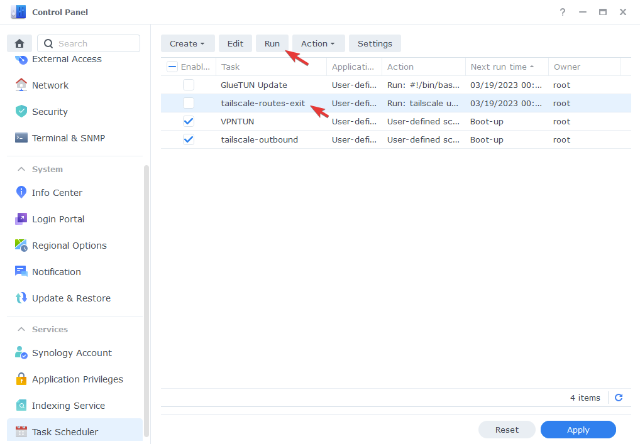Select the tailscale-outbound task name

[259, 139]
